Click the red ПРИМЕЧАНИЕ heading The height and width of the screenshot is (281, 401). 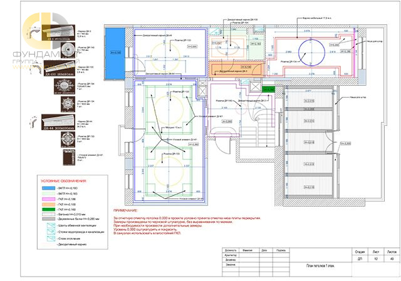click(x=125, y=211)
